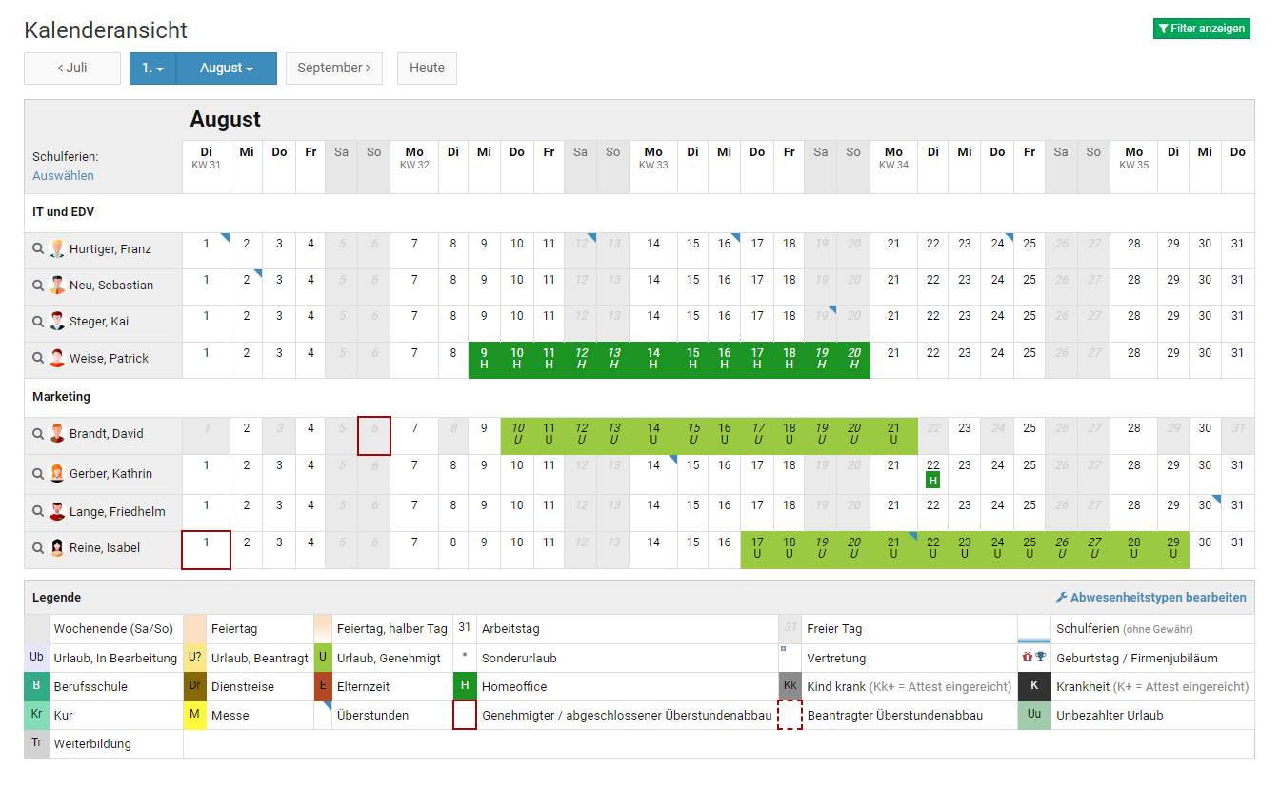Viewport: 1280px width, 789px height.
Task: Click green H homeoffice marker on Gerber's 22nd
Action: (932, 481)
